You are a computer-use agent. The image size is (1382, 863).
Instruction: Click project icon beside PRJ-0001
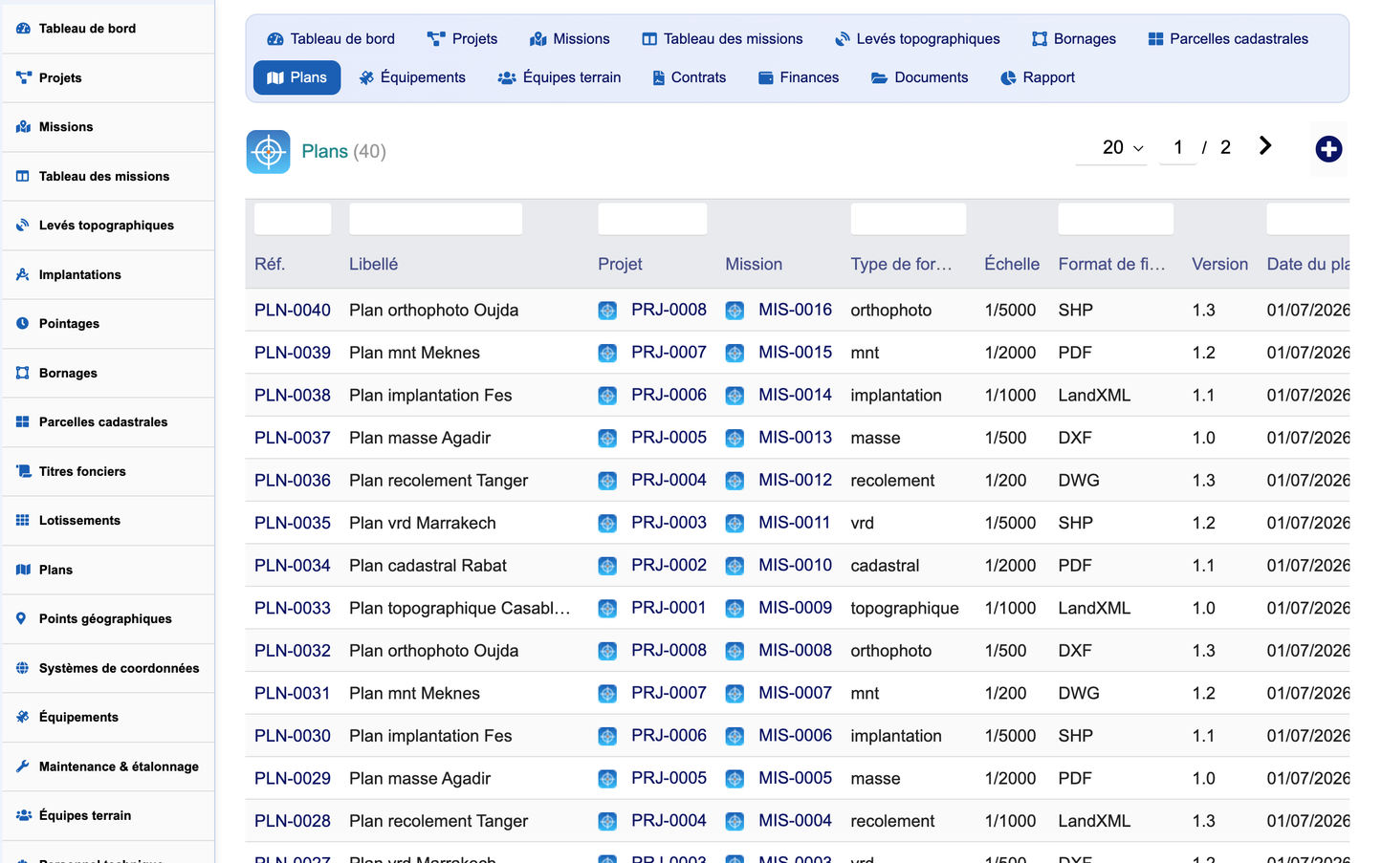607,609
